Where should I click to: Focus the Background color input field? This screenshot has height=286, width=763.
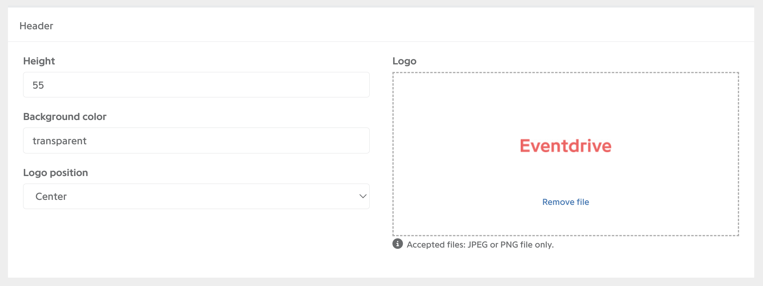pyautogui.click(x=196, y=140)
